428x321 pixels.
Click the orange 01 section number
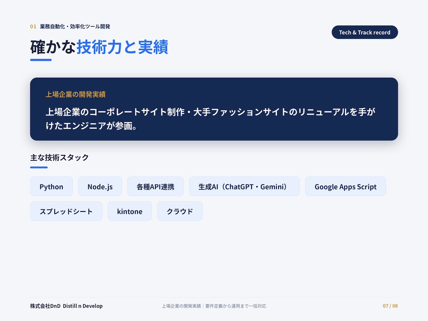point(33,26)
